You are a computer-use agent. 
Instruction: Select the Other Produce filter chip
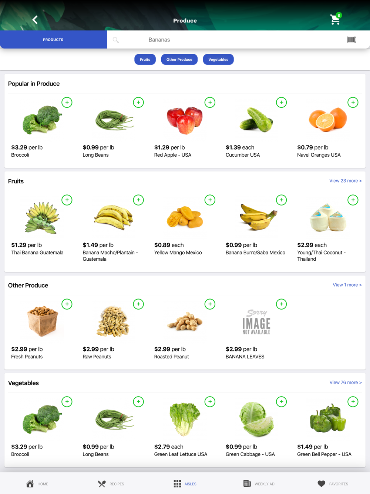coord(179,60)
